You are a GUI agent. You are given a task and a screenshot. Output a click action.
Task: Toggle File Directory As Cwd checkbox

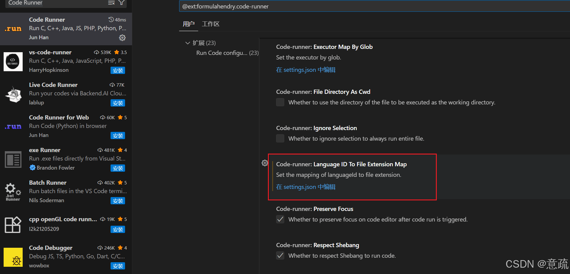coord(280,102)
